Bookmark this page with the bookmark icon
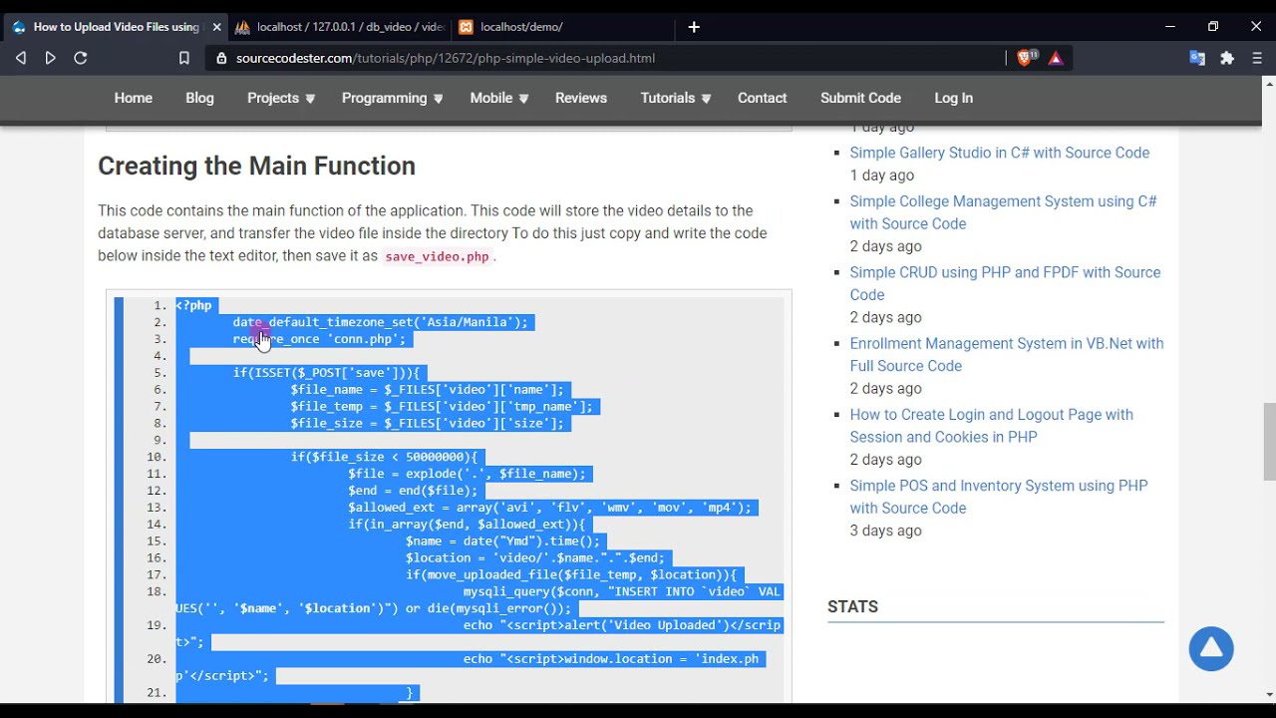The width and height of the screenshot is (1276, 718). coord(184,58)
